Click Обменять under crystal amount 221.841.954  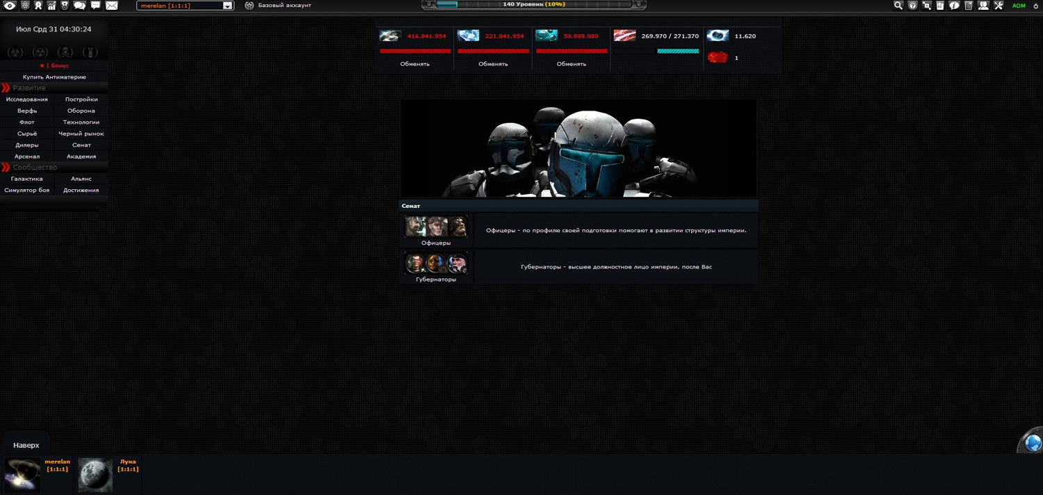[493, 64]
